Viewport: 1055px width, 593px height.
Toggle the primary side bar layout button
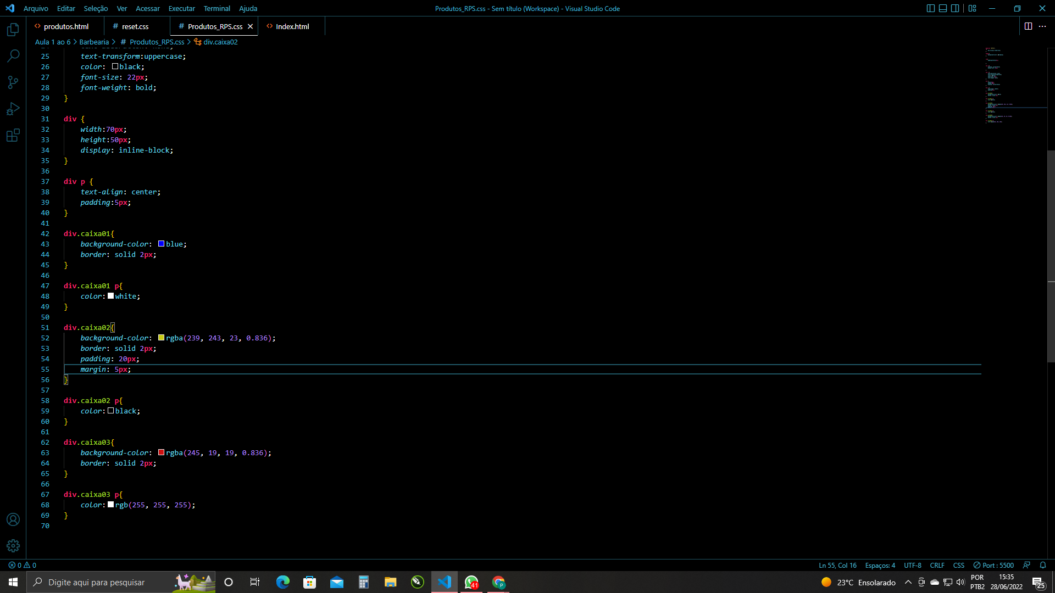pyautogui.click(x=930, y=8)
